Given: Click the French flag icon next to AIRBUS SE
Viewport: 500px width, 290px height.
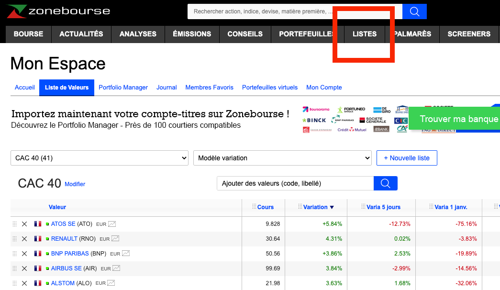Looking at the screenshot, I should 37,268.
